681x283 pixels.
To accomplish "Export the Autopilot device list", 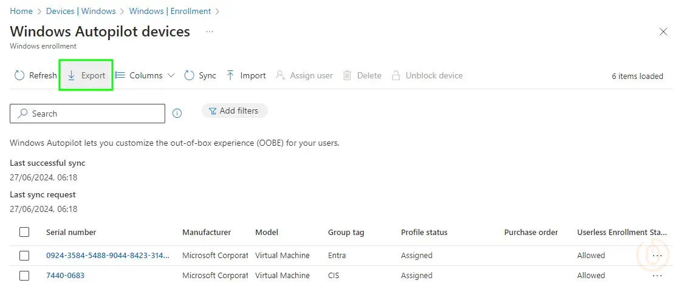I will [x=86, y=76].
